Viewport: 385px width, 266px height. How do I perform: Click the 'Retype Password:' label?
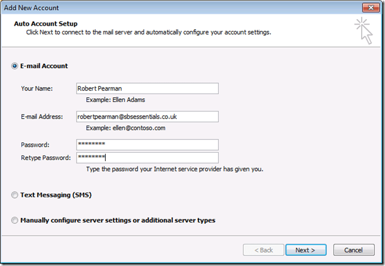tap(46, 157)
